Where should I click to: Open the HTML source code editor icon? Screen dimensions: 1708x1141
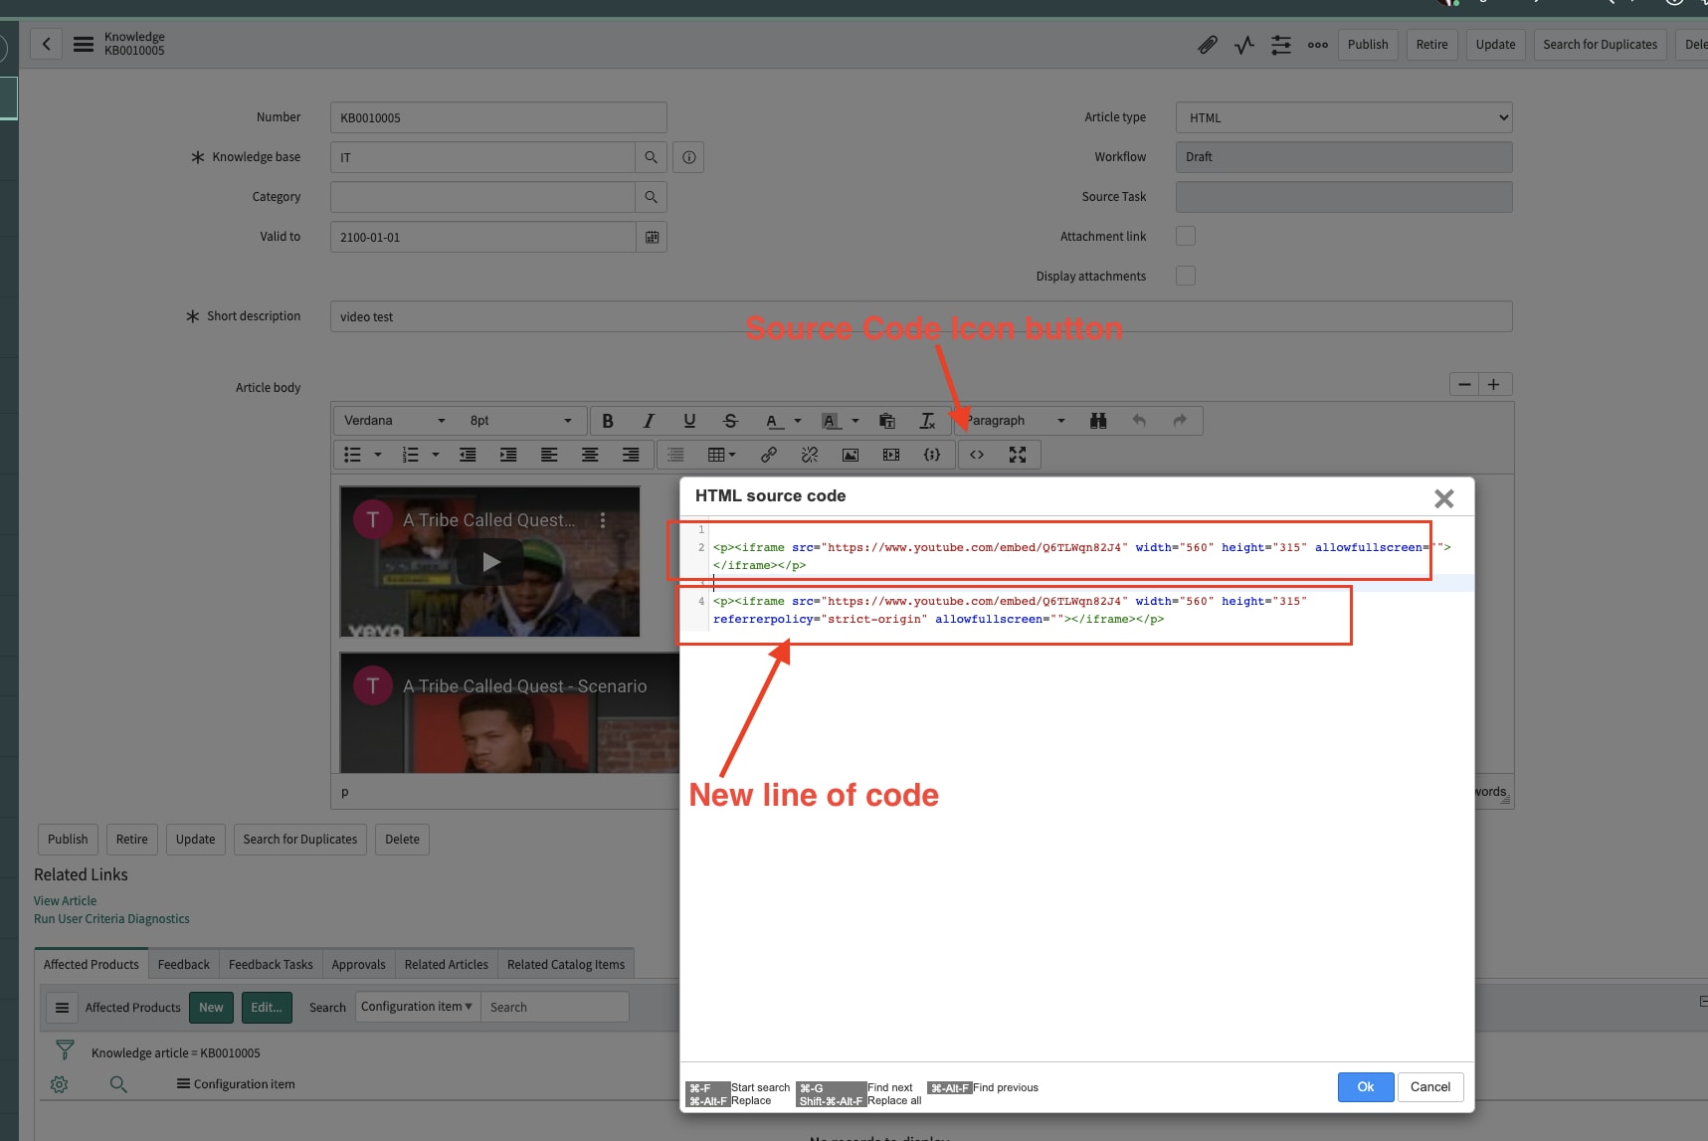click(x=977, y=455)
